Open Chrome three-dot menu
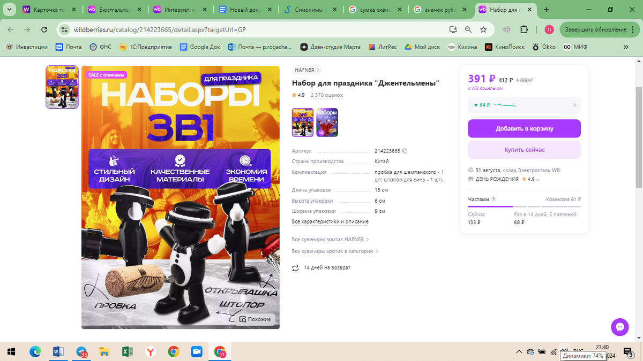The image size is (643, 361). point(633,30)
